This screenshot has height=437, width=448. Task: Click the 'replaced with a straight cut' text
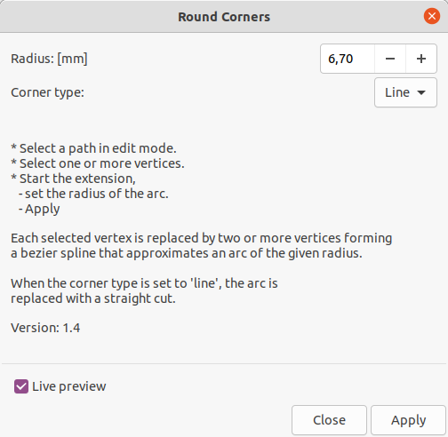93,298
